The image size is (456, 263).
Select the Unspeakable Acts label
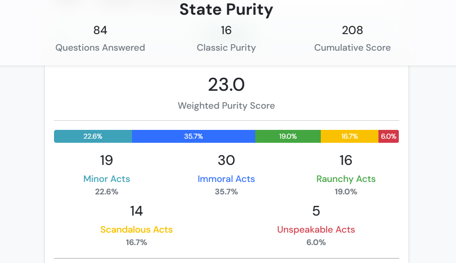click(316, 229)
